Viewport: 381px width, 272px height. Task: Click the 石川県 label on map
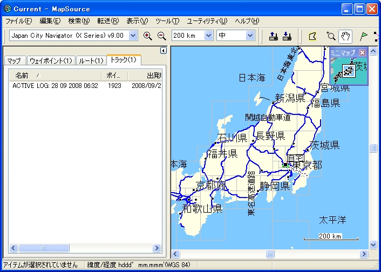pos(232,138)
